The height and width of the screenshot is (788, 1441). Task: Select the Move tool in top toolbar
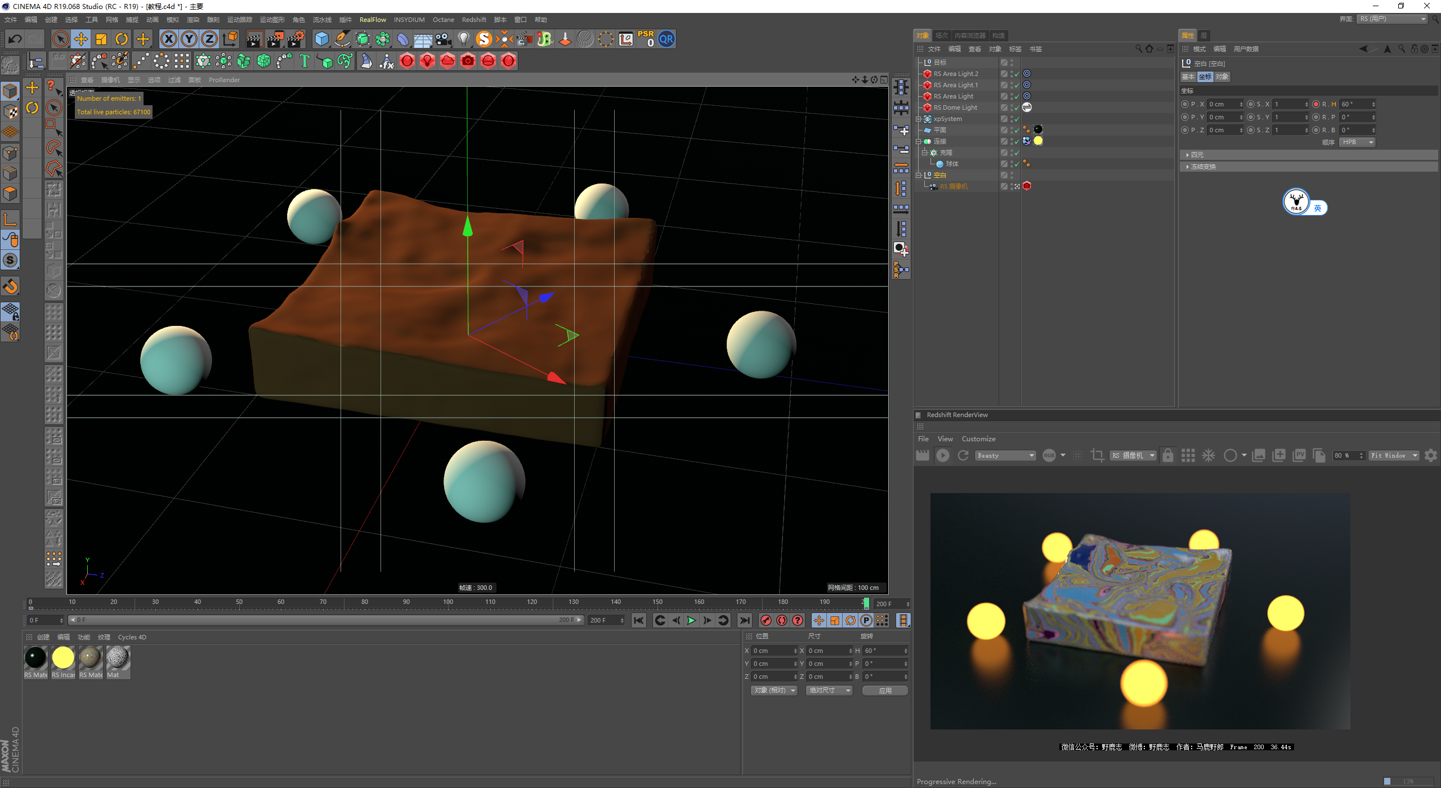(81, 39)
